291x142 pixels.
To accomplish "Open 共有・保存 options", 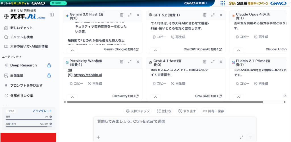I will click(x=213, y=111).
